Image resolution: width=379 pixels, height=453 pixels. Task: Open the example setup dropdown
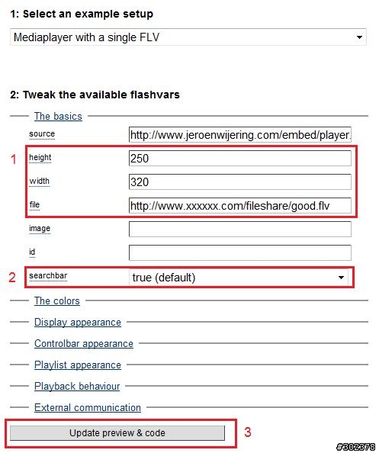point(188,37)
